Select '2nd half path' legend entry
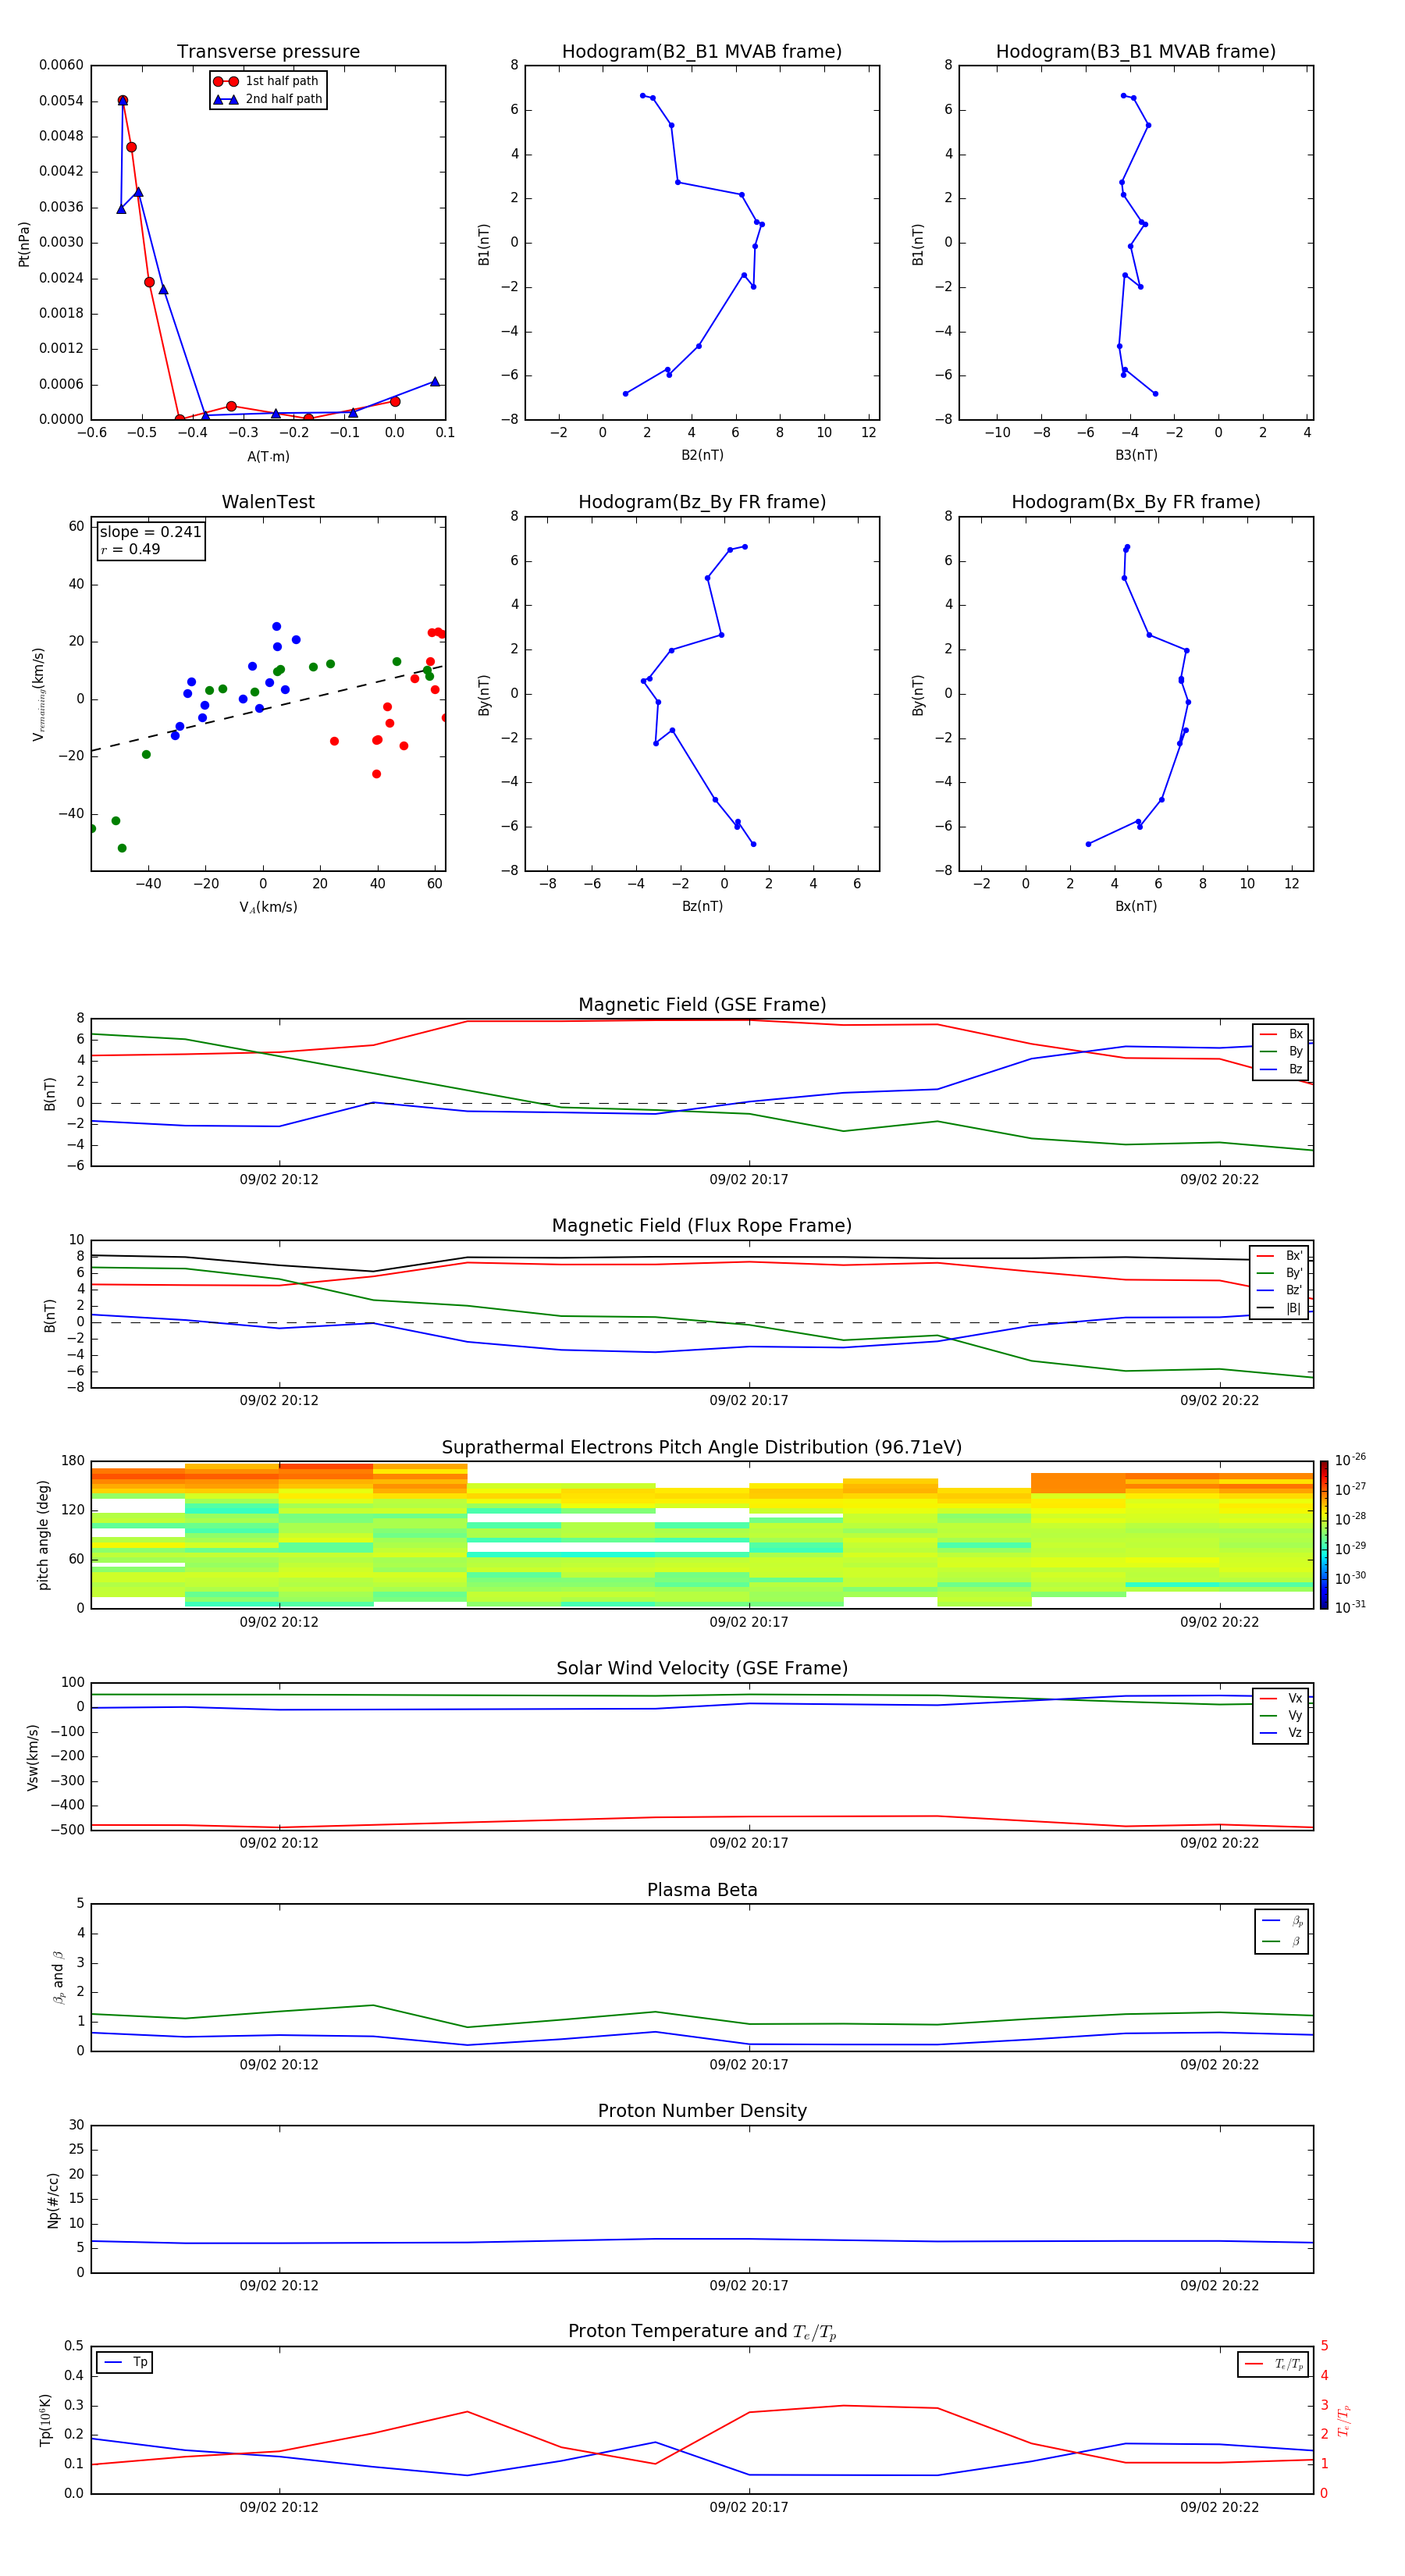Image resolution: width=1405 pixels, height=2576 pixels. (x=268, y=99)
